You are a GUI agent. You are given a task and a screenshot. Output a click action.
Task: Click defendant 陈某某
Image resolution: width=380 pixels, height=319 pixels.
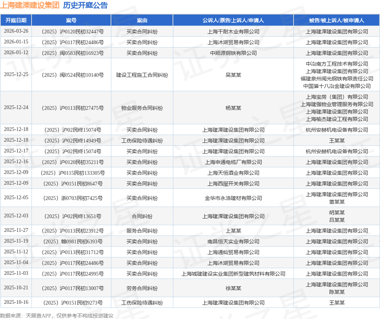(337, 292)
